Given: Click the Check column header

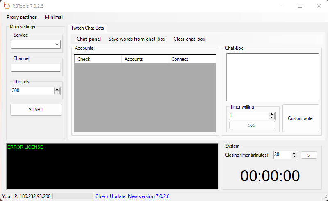Looking at the screenshot, I should 98,59.
